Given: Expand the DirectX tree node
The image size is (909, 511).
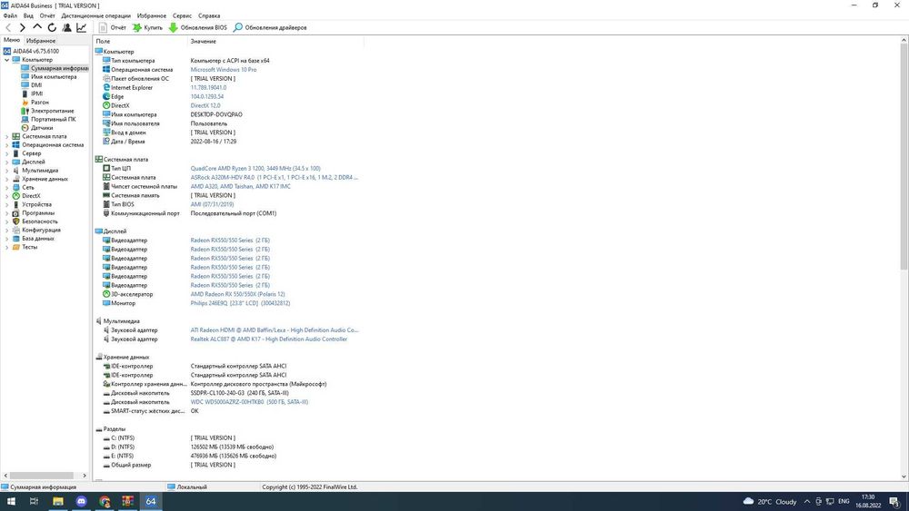Looking at the screenshot, I should coord(7,196).
